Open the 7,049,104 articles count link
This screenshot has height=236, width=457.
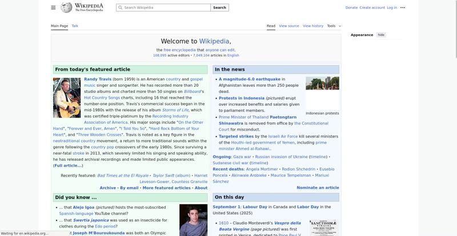[x=201, y=55]
